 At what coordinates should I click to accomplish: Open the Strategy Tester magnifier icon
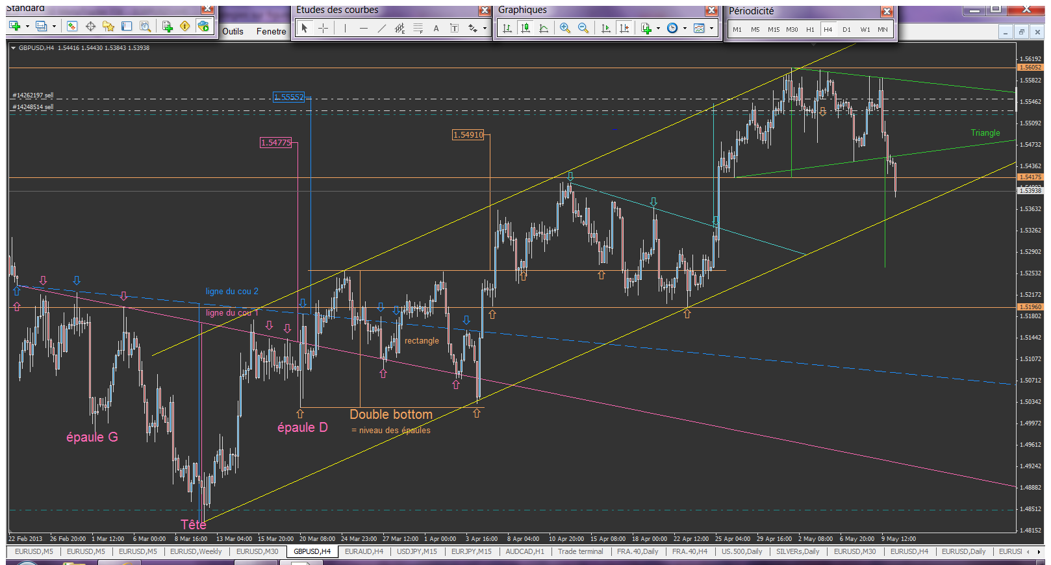[145, 26]
